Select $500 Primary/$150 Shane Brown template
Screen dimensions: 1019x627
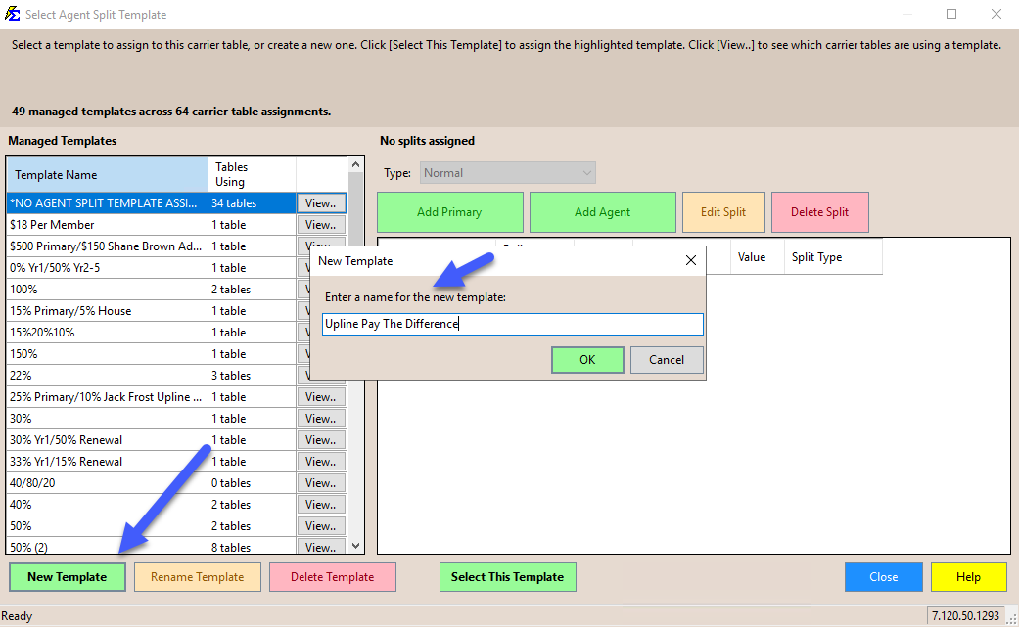[107, 246]
